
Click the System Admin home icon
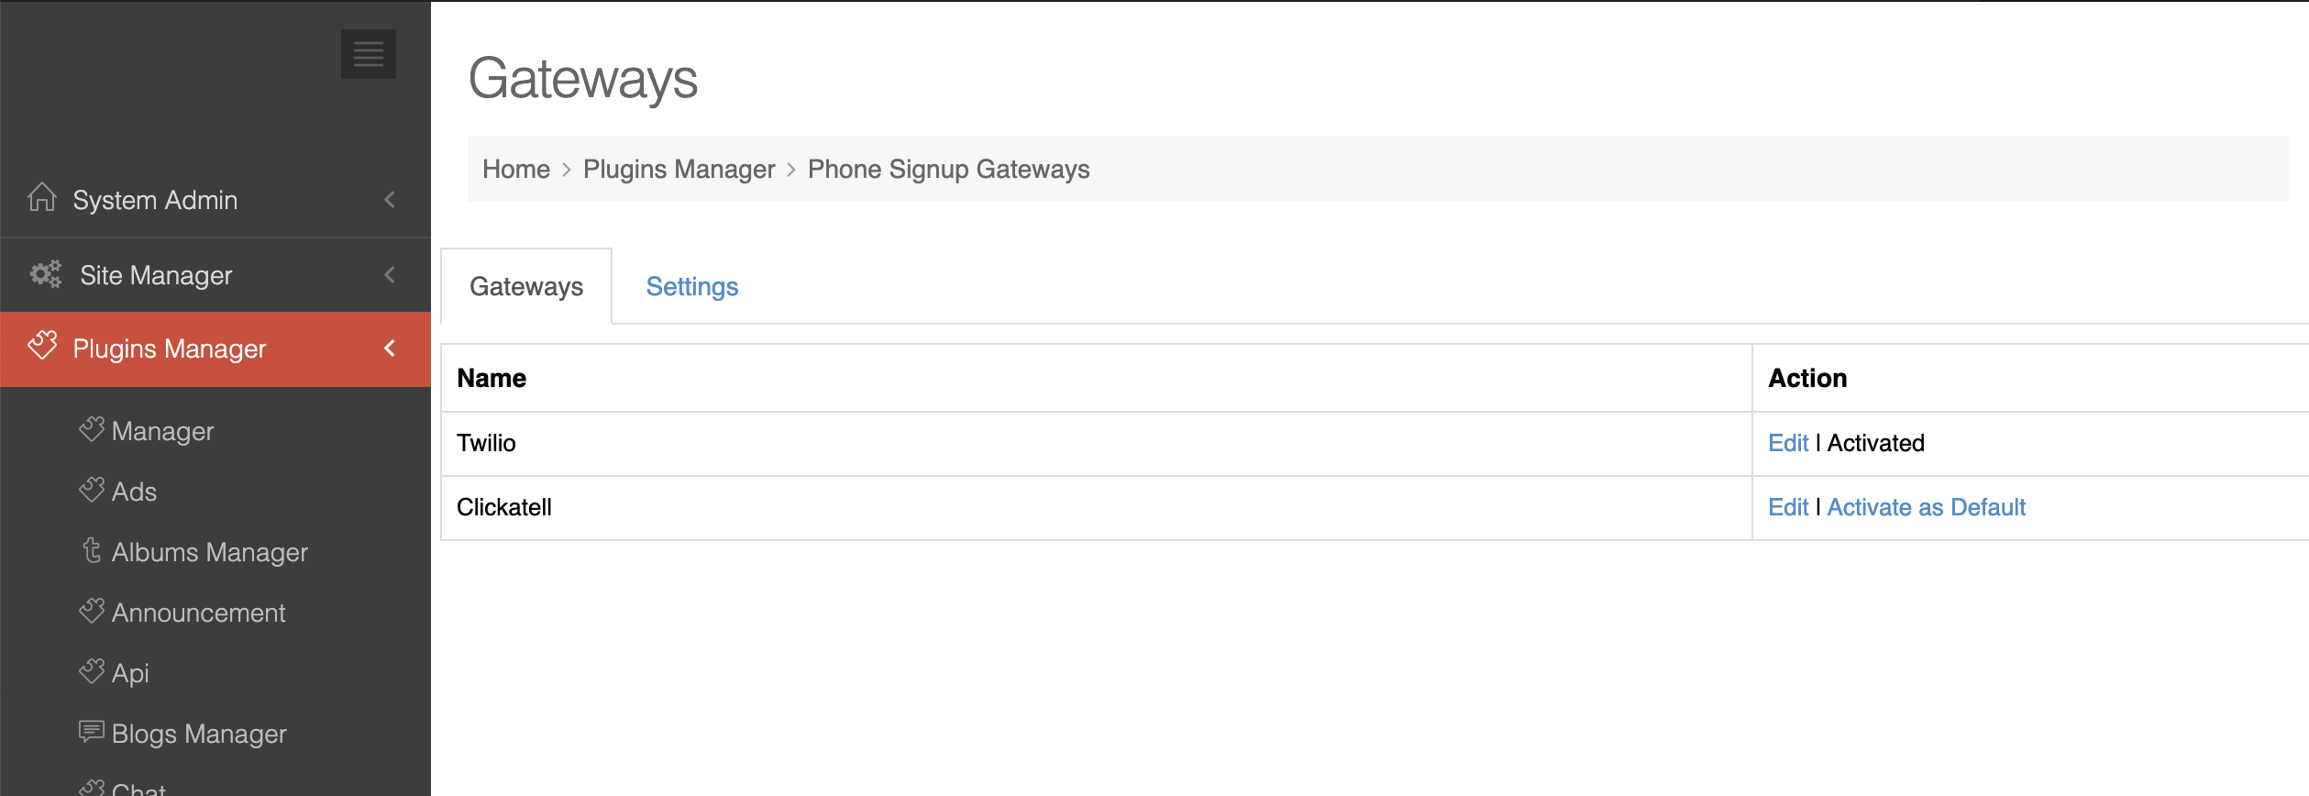coord(42,197)
